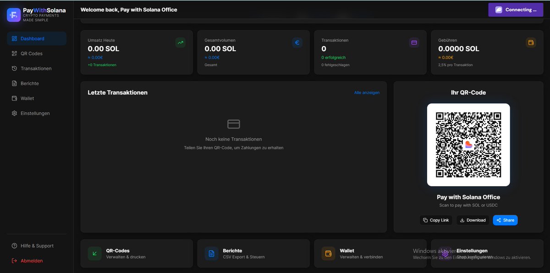Click the orange Wallet shortcut icon
Viewport: 550px width, 273px height.
pos(328,253)
